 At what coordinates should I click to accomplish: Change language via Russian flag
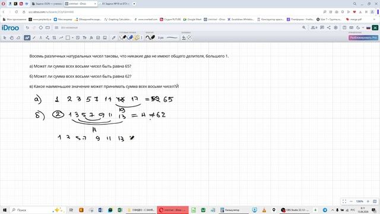click(x=368, y=28)
